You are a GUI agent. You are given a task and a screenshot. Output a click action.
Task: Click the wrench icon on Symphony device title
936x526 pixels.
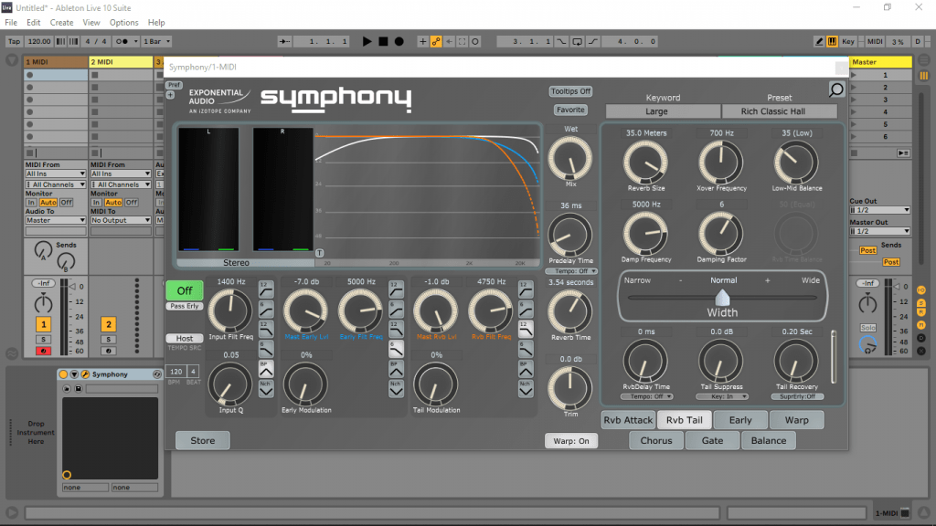coord(85,373)
